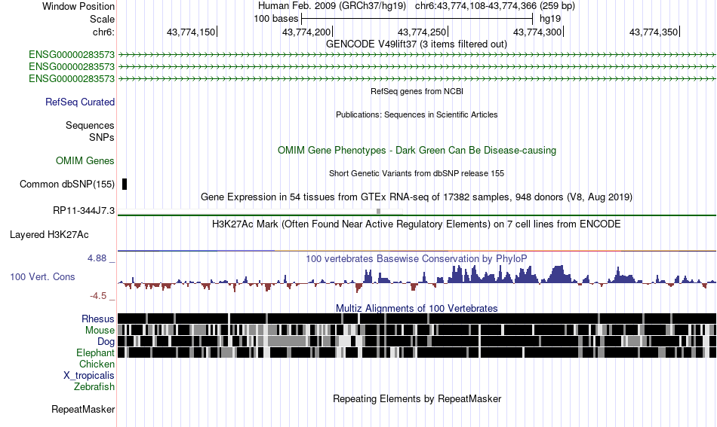Open the RefSeq genes from NCBI title
The width and height of the screenshot is (717, 427).
(417, 91)
